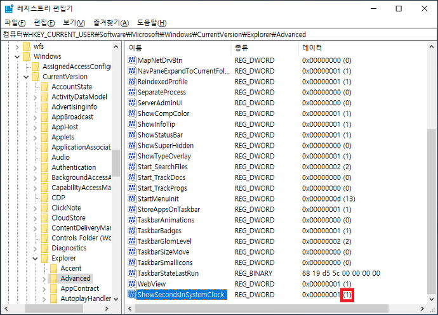The width and height of the screenshot is (438, 315).
Task: Click the AccountState folder icon
Action: coord(44,87)
